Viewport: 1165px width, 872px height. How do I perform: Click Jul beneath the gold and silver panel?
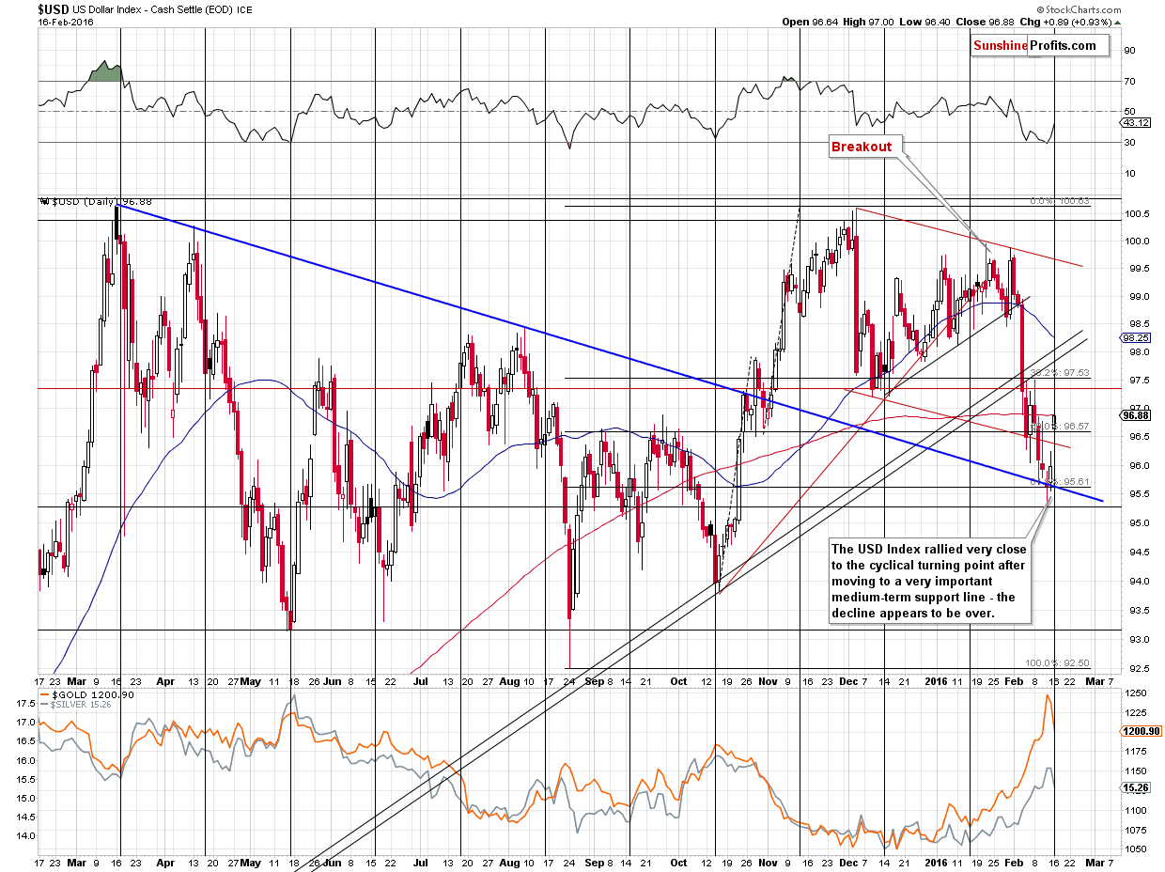click(x=421, y=862)
